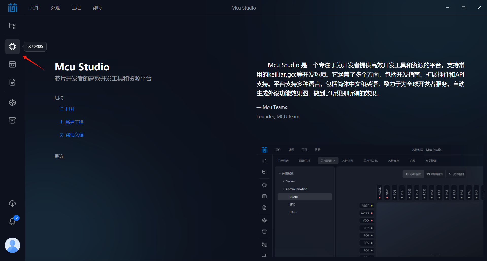Select the project structure icon at sidebar top
Viewport: 487px width, 261px height.
12,26
